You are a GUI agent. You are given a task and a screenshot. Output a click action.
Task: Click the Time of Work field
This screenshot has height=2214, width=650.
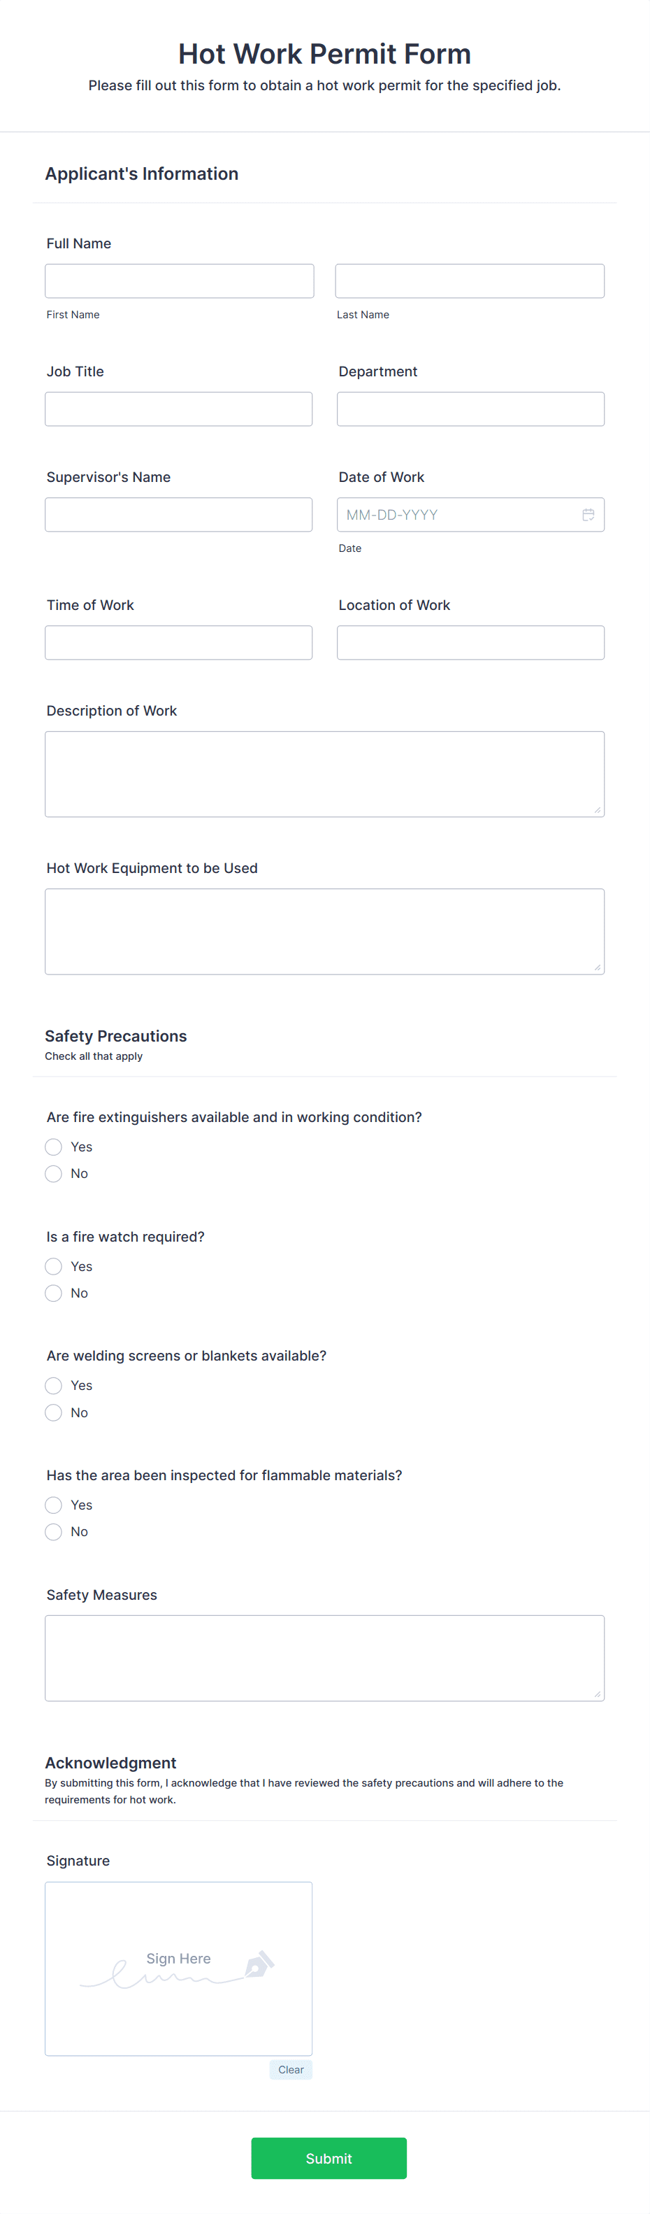[179, 642]
